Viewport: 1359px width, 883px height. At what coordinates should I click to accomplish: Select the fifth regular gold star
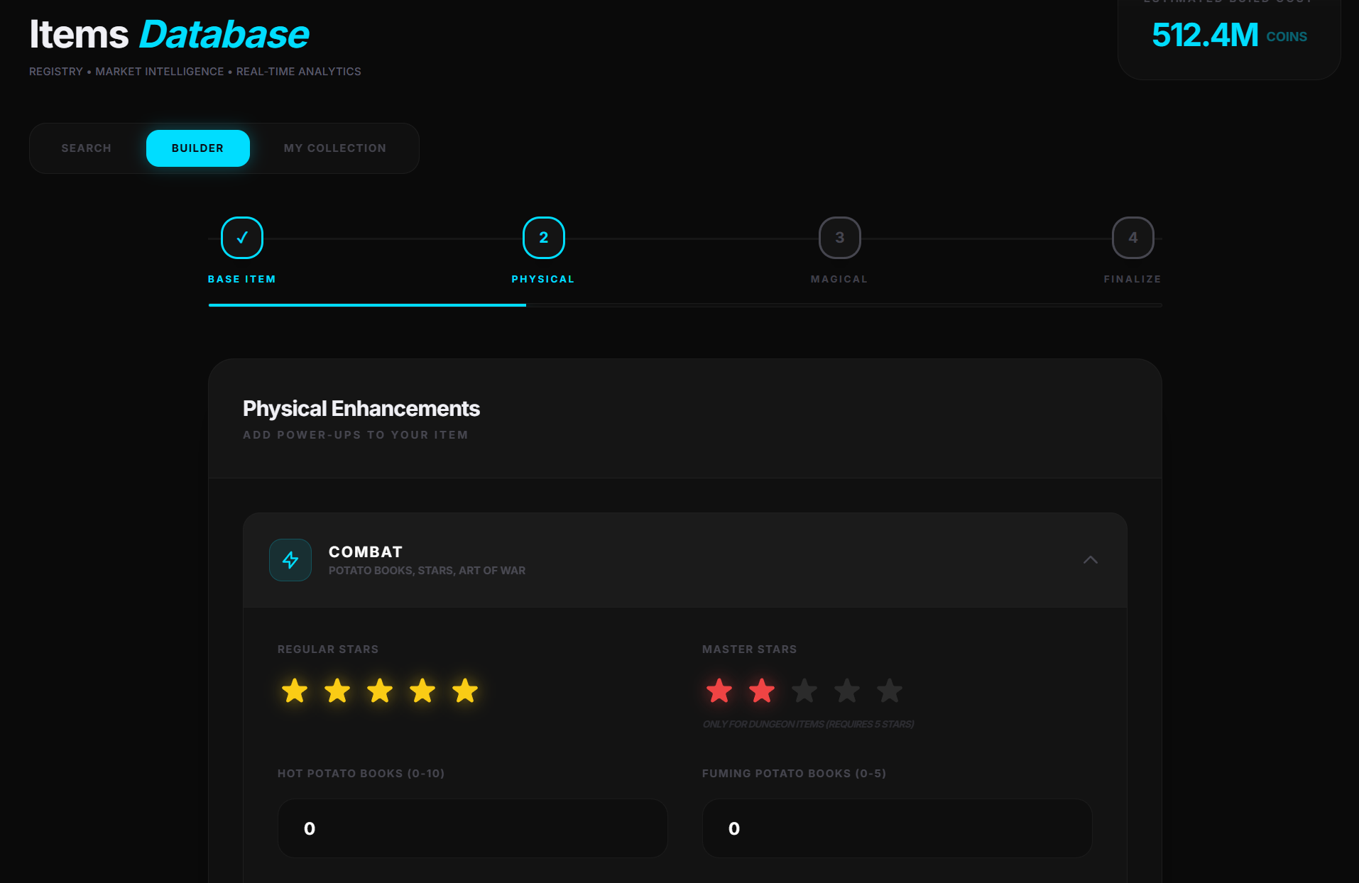(465, 691)
